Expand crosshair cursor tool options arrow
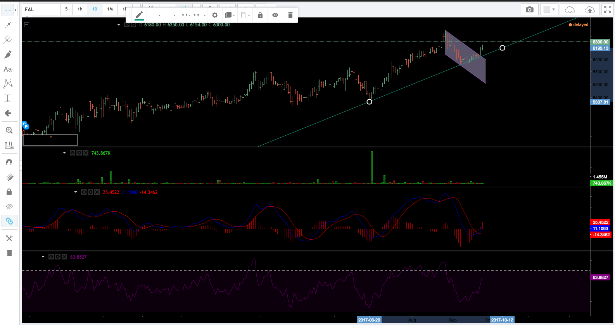 16,10
